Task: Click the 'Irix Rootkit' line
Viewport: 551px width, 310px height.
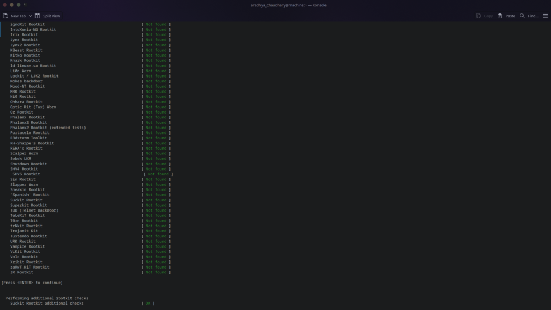Action: pos(24,35)
